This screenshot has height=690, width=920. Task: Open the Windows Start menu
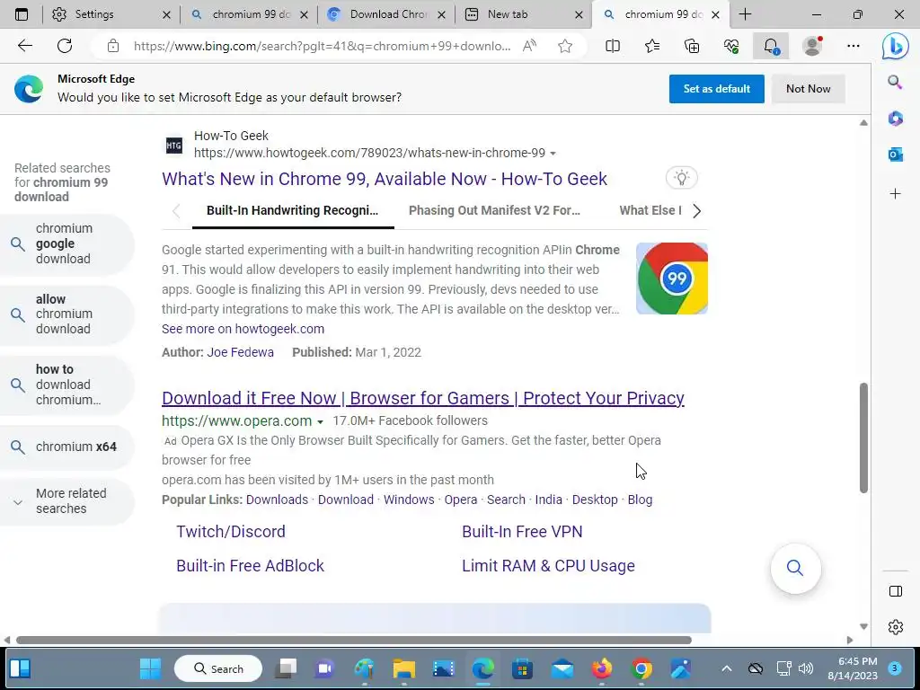[x=150, y=668]
